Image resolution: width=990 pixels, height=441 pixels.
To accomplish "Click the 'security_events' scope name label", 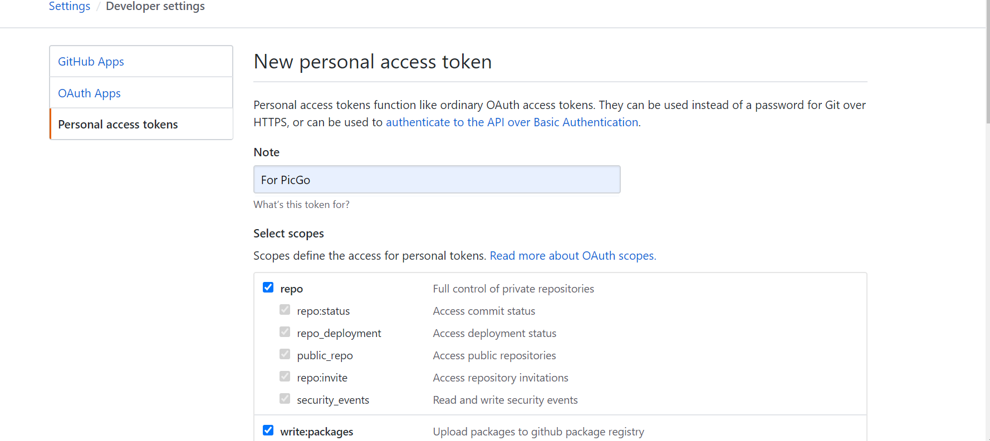I will [333, 400].
